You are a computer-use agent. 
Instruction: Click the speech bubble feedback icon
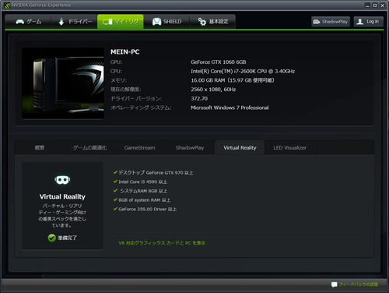335,284
